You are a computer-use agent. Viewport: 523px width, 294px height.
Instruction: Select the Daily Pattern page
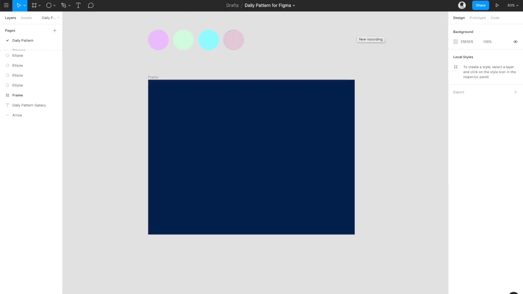23,40
